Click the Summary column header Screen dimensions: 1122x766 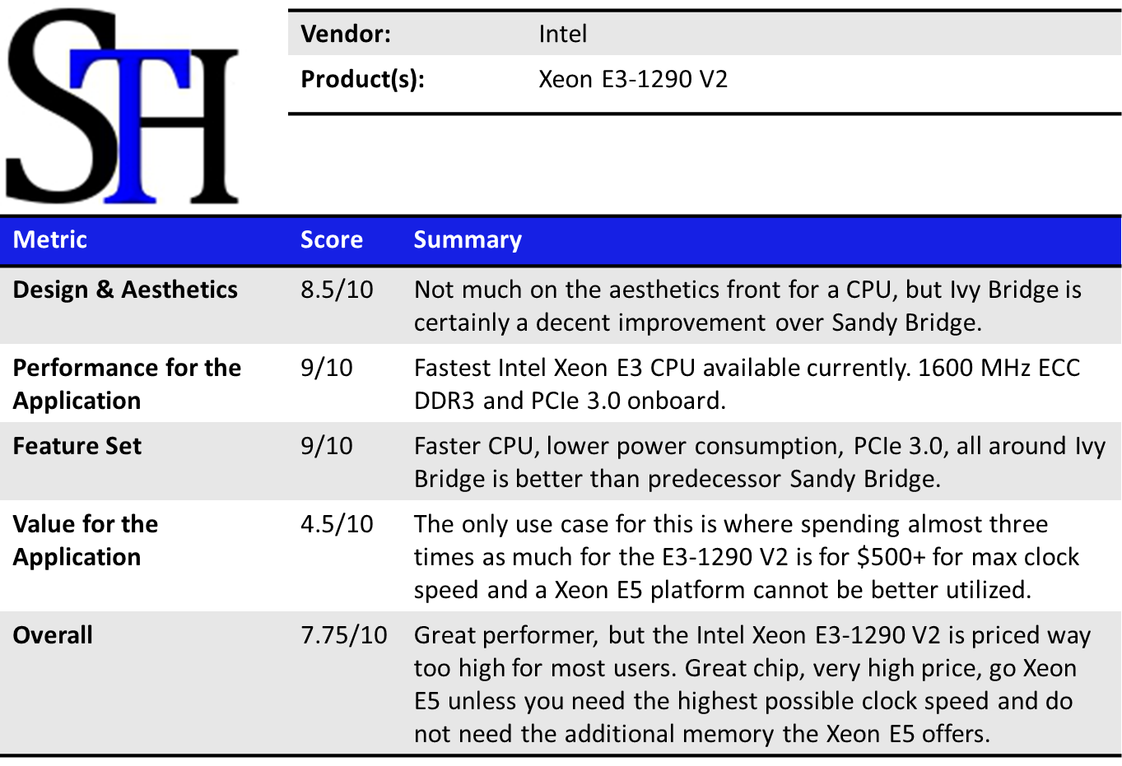[x=467, y=239]
